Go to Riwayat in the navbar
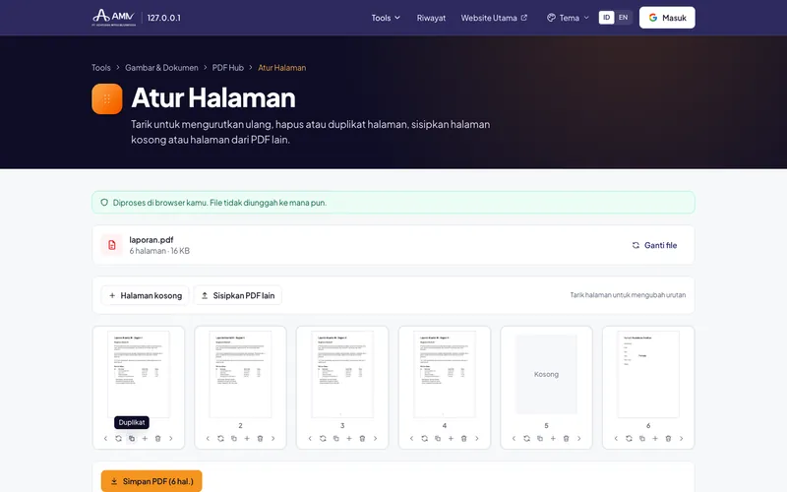 [x=431, y=18]
